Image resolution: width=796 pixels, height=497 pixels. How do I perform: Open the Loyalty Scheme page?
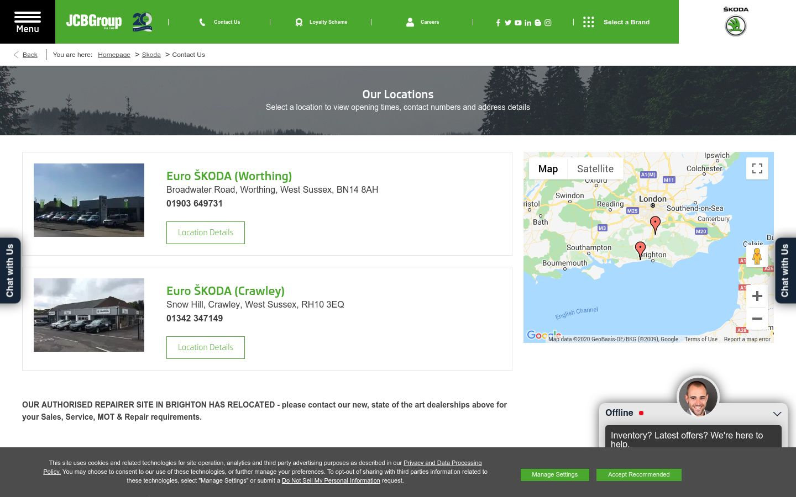coord(328,22)
